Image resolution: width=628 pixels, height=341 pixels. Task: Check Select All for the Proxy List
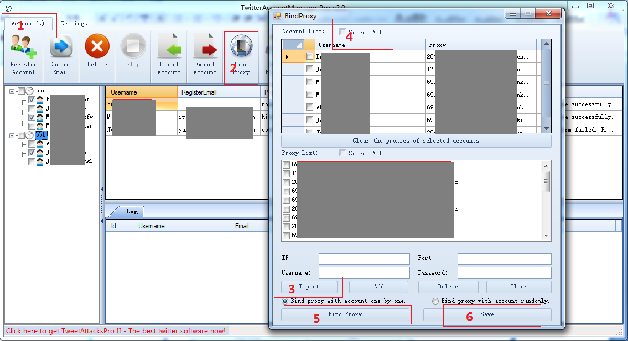click(x=342, y=153)
